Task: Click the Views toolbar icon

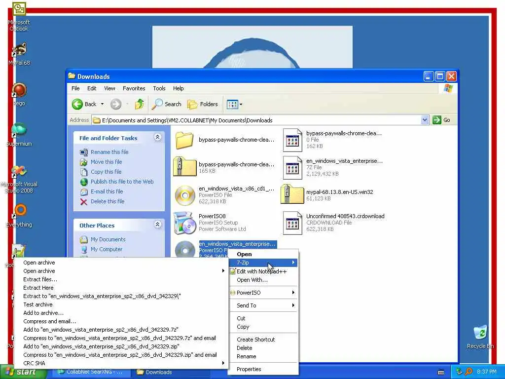Action: click(232, 104)
